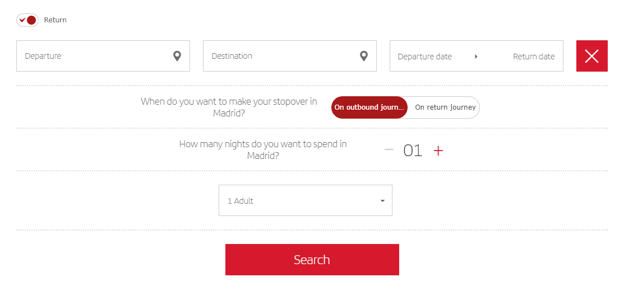
Task: Click the location pin icon in Destination
Action: 364,56
